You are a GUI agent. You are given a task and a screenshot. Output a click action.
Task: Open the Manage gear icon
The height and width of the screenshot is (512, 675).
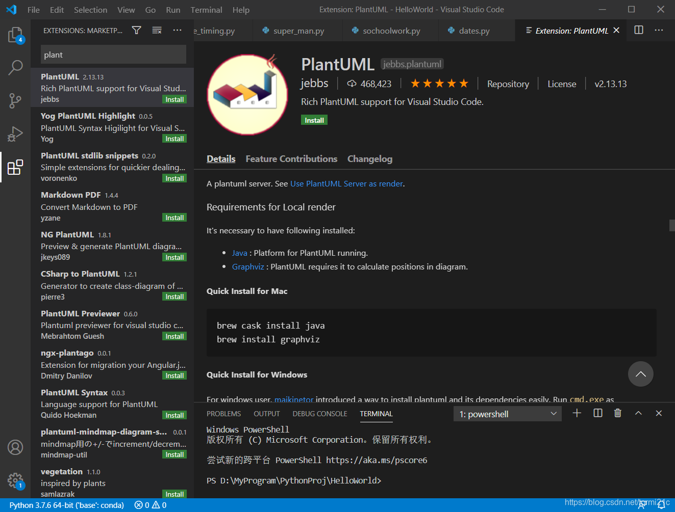click(x=15, y=480)
